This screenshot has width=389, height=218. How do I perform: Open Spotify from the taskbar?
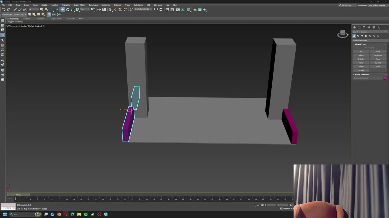point(86,214)
